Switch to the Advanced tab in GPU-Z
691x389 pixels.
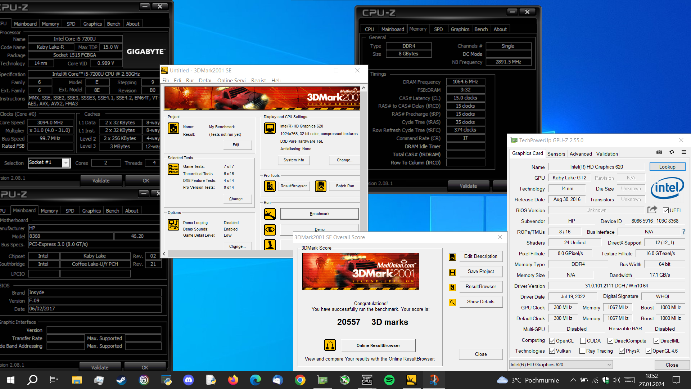(x=581, y=154)
